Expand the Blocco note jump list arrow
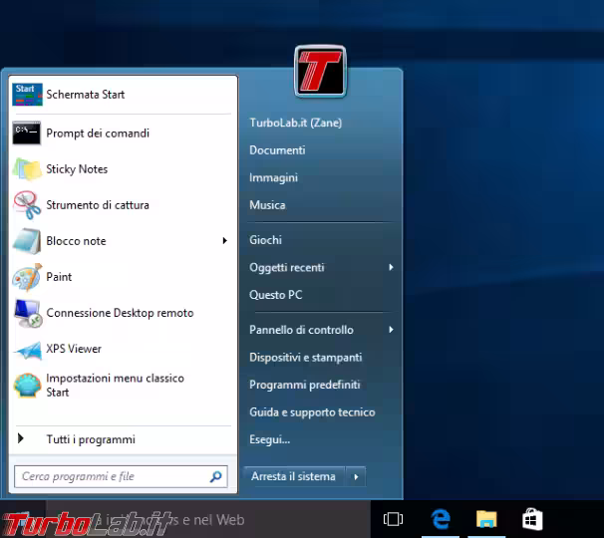This screenshot has width=604, height=538. pos(224,241)
